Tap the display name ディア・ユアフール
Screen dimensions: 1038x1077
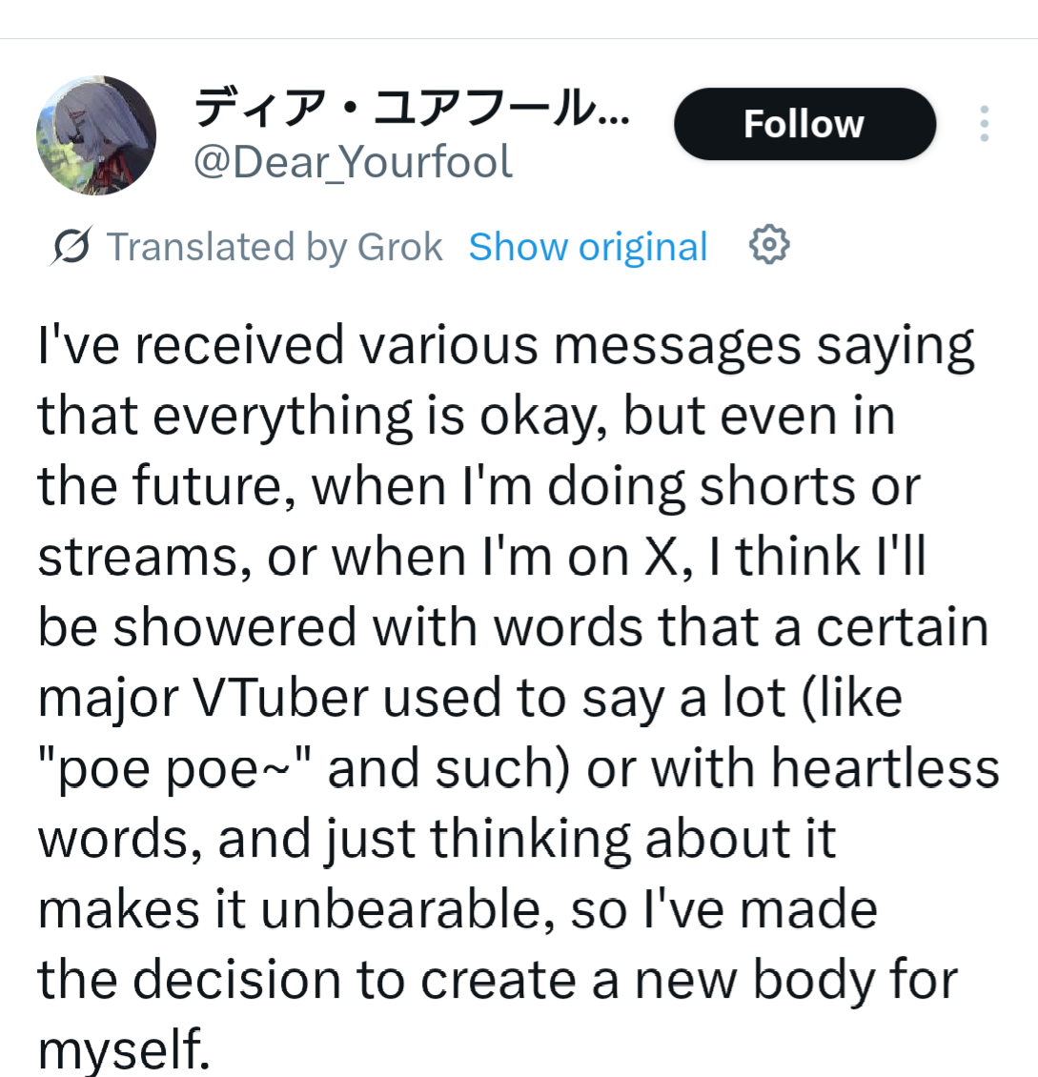coord(410,110)
